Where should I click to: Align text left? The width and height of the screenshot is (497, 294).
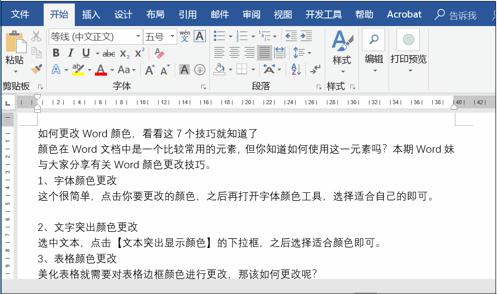pyautogui.click(x=219, y=53)
